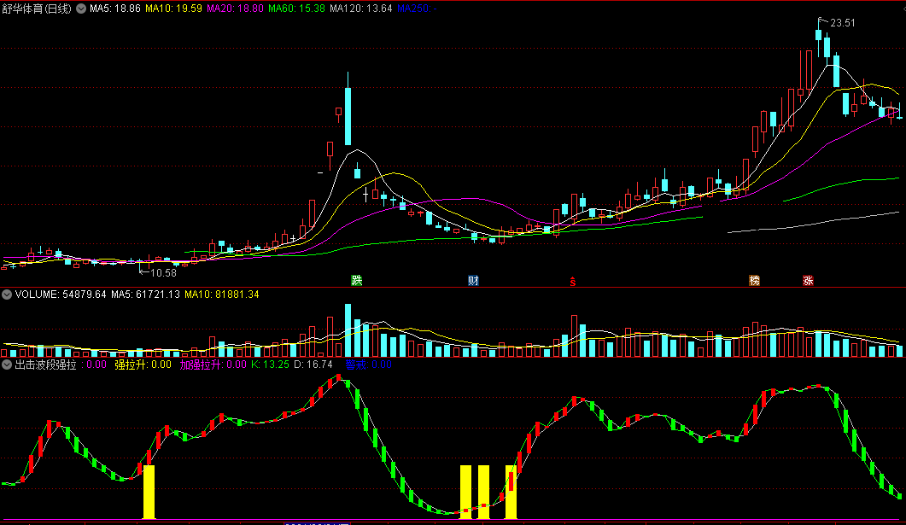The image size is (906, 525).
Task: Click the 警戒: 0.00 label
Action: [x=369, y=365]
